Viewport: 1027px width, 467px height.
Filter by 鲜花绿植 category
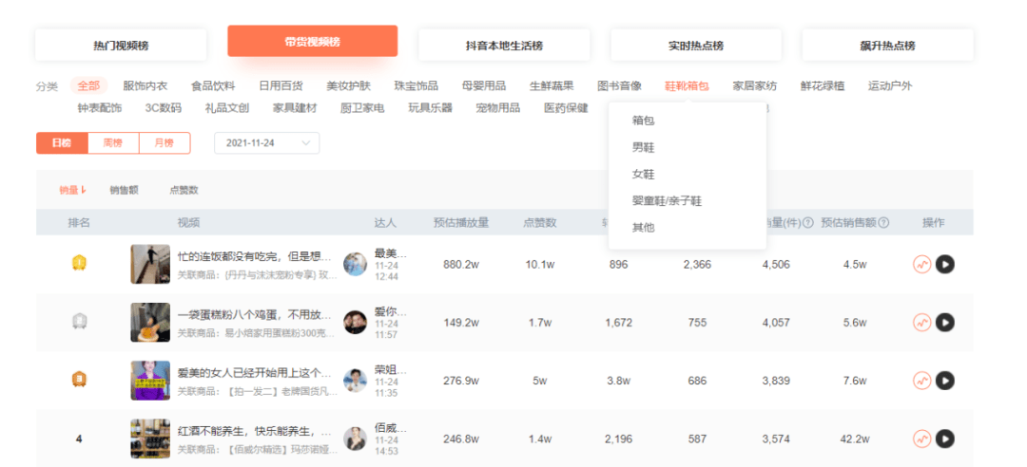pos(823,85)
